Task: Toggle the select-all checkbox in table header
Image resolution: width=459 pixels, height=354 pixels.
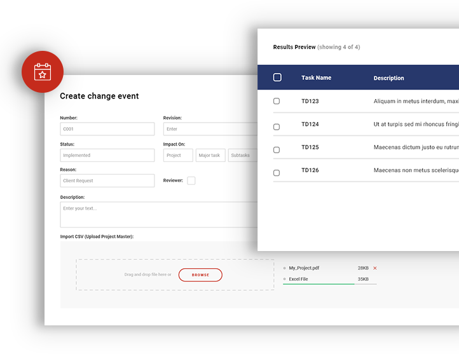Action: (277, 78)
